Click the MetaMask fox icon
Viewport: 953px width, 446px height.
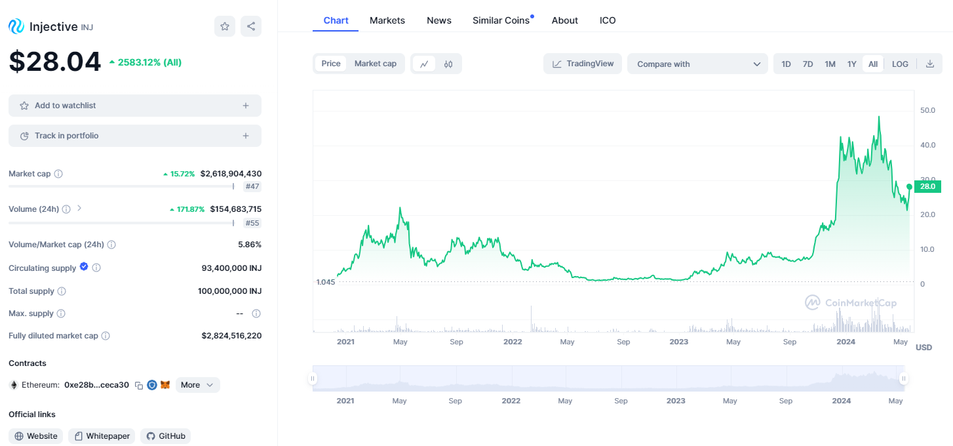click(165, 385)
